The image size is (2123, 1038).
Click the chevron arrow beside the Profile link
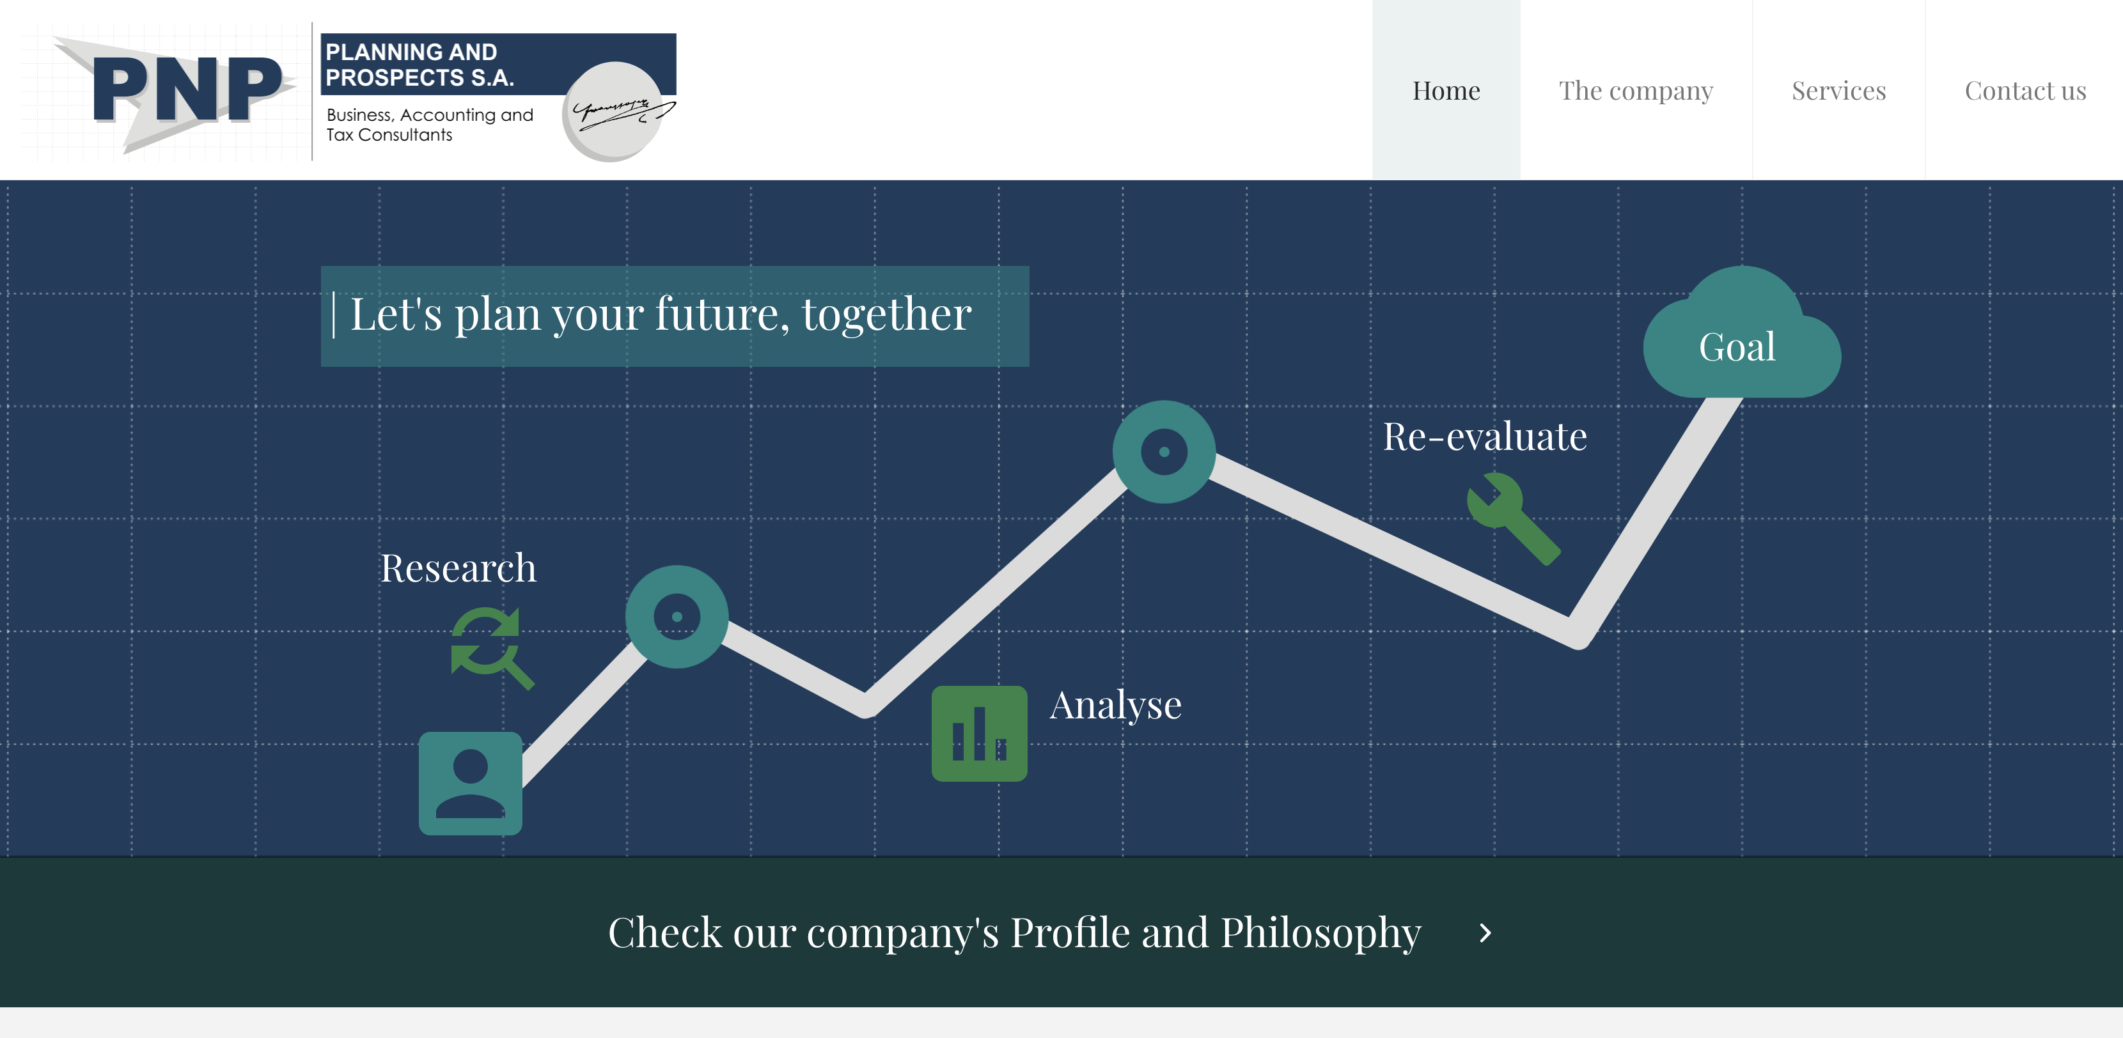1485,933
